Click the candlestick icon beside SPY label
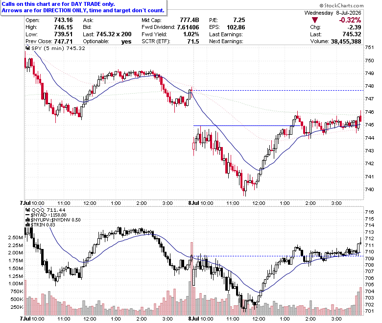 click(28, 48)
